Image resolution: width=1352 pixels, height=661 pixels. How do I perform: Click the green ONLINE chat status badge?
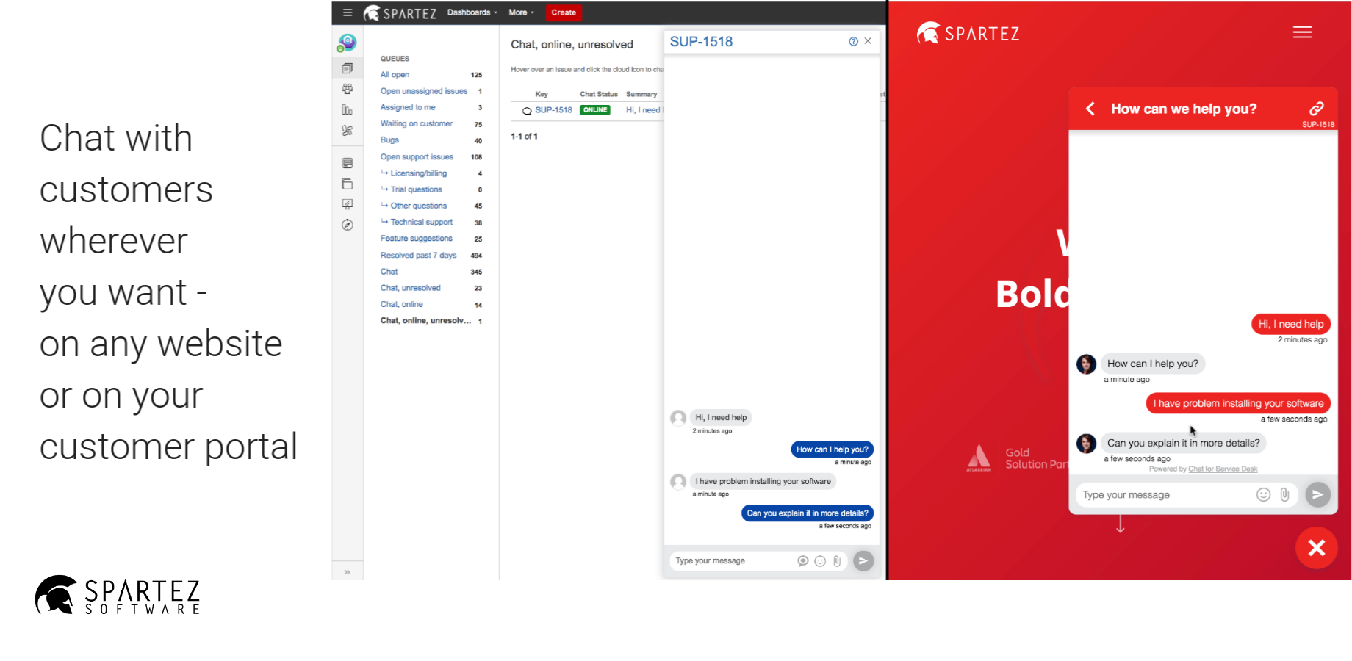tap(595, 110)
